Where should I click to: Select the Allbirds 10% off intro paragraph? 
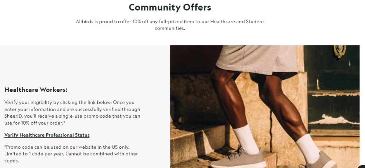(x=170, y=25)
